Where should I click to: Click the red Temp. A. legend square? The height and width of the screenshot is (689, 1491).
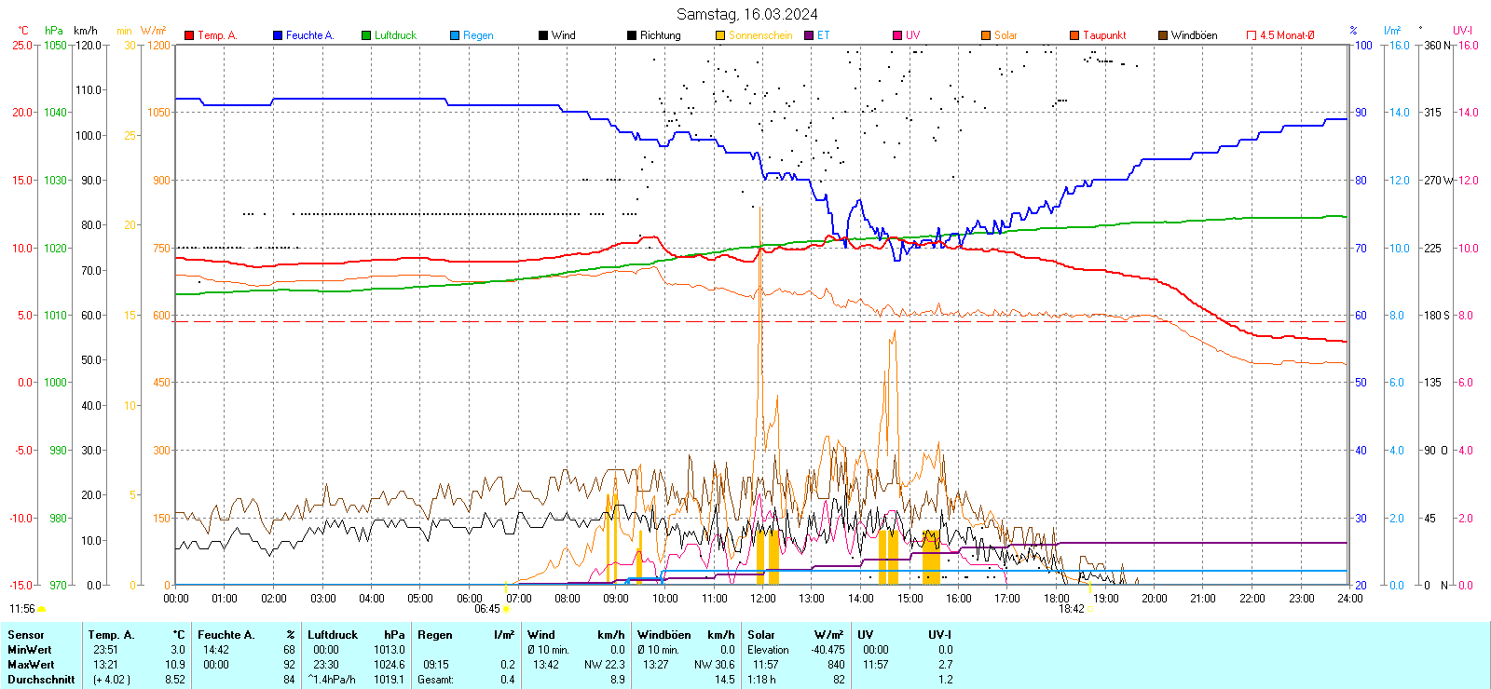tap(189, 35)
